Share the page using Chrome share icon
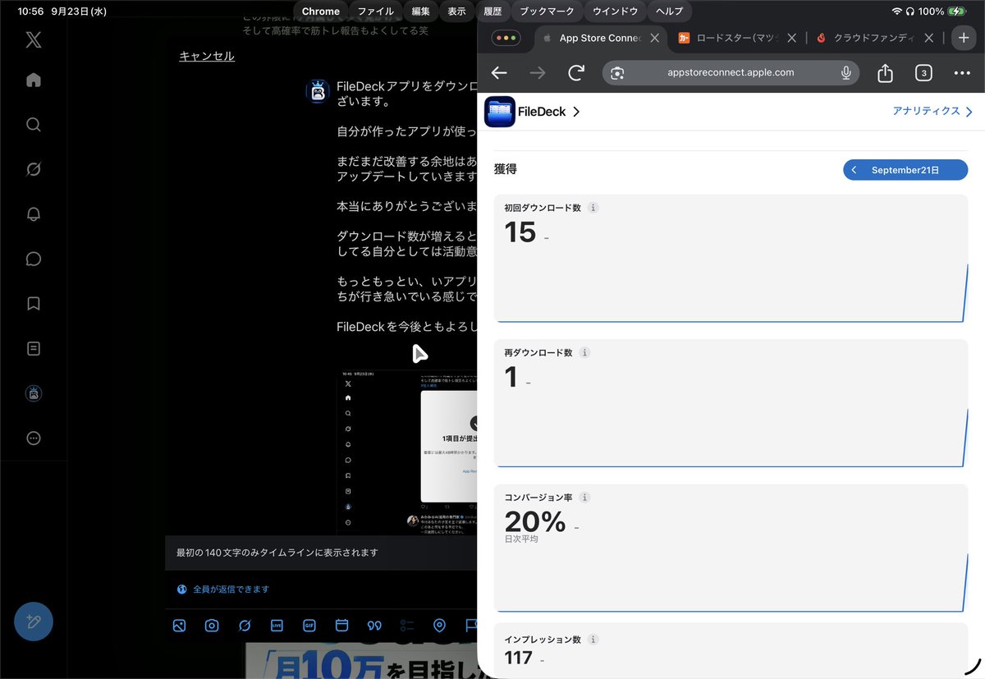This screenshot has width=985, height=679. click(885, 73)
